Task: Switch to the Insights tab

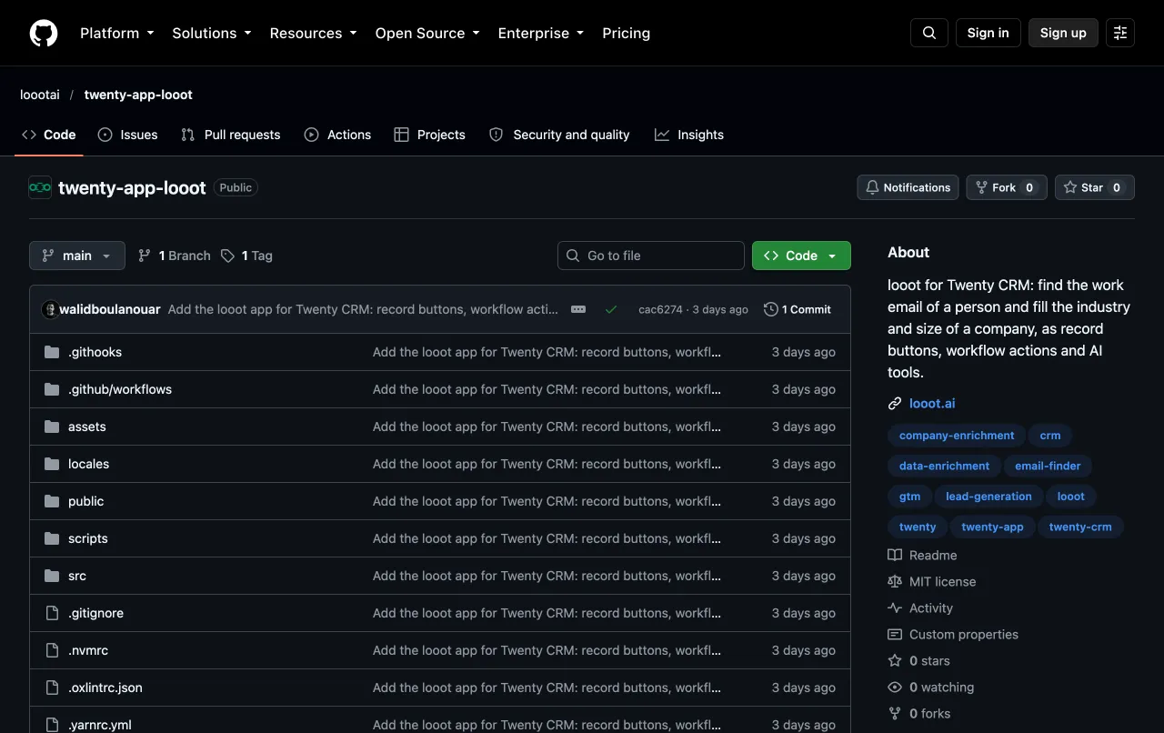Action: [689, 135]
